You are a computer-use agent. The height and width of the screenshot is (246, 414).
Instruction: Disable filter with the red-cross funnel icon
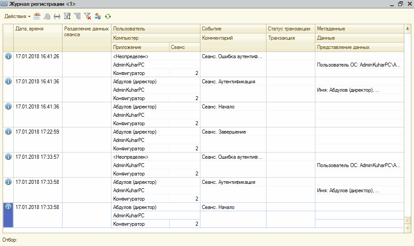click(x=88, y=16)
